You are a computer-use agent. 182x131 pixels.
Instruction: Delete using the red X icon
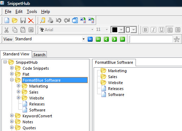(31, 21)
